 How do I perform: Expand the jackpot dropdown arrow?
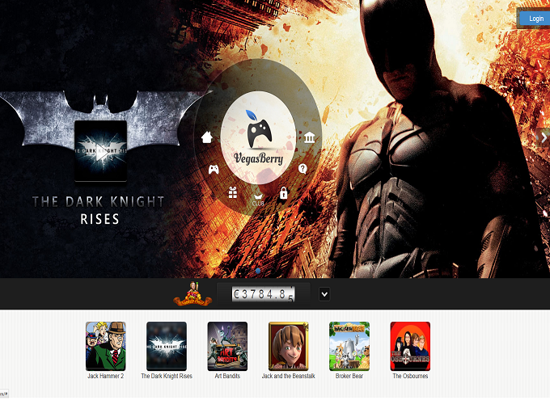tap(324, 294)
